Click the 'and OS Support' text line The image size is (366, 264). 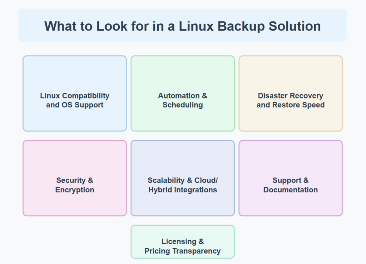[x=75, y=105]
